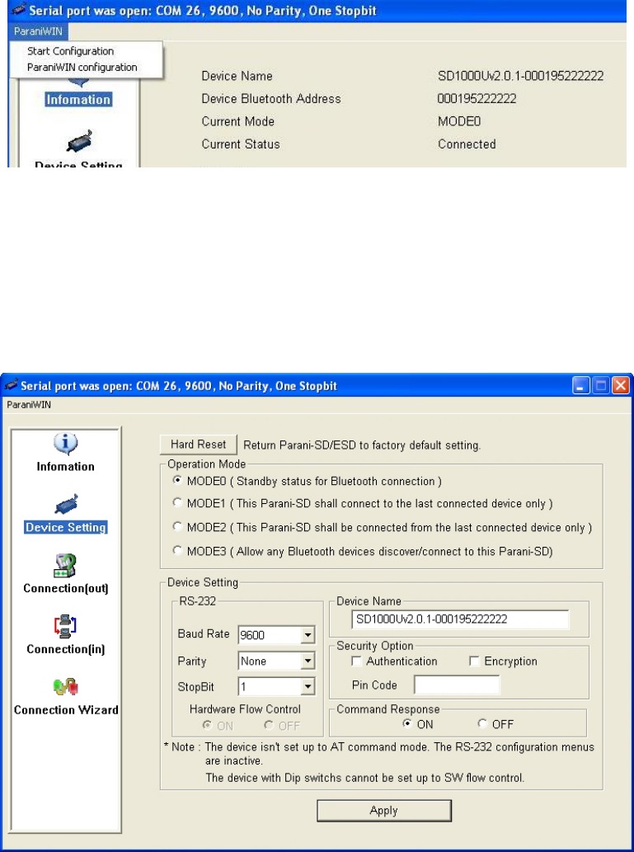Minimize the lower ParaniWIN window
Screen dimensions: 634x852
[580, 386]
